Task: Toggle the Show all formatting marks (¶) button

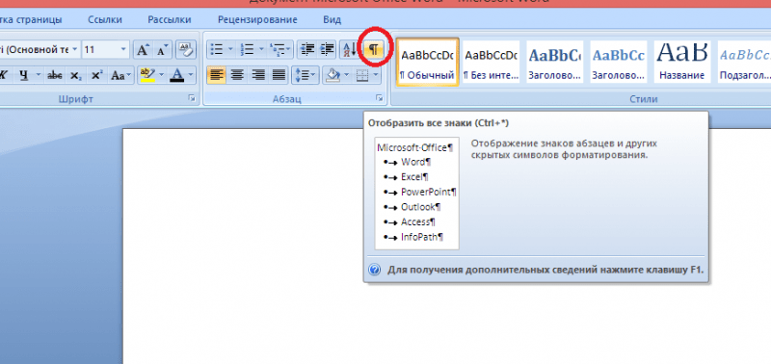Action: click(374, 49)
